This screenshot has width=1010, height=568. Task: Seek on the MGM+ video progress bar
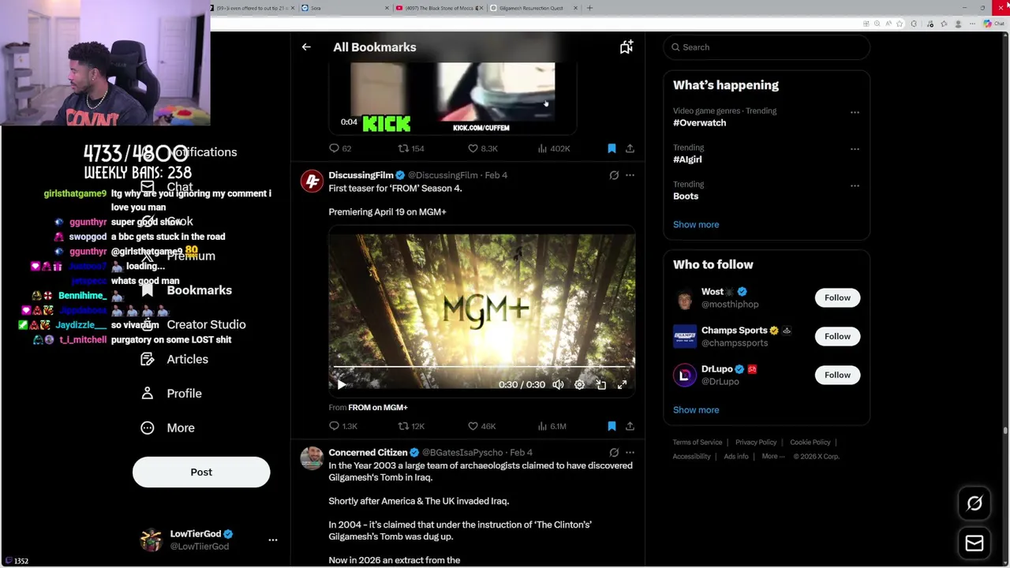point(481,368)
